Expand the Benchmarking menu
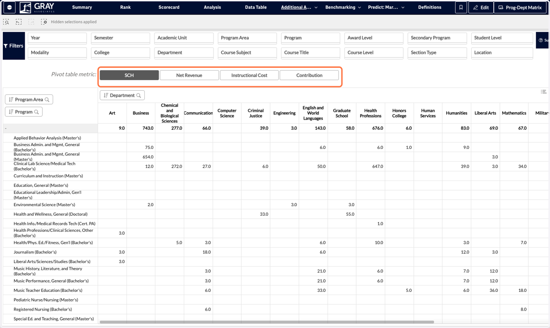Screen dimensions: 550x328 [343, 7]
